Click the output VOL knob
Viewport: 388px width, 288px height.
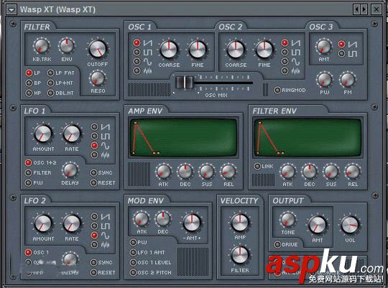coord(350,225)
